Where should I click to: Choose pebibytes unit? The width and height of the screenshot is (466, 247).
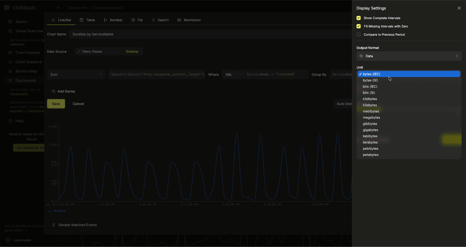(x=409, y=149)
